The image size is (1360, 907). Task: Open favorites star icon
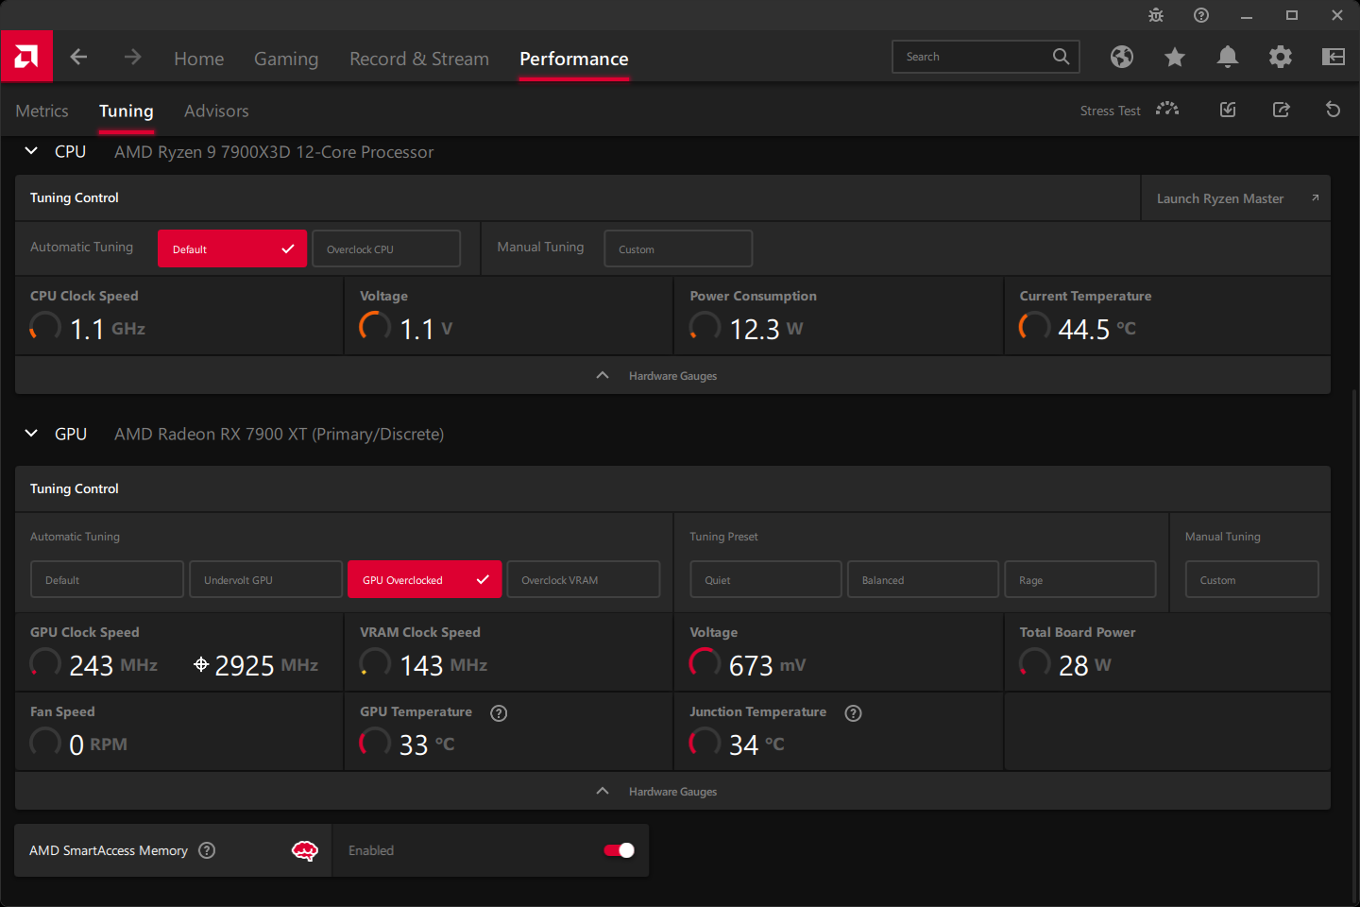click(1175, 57)
